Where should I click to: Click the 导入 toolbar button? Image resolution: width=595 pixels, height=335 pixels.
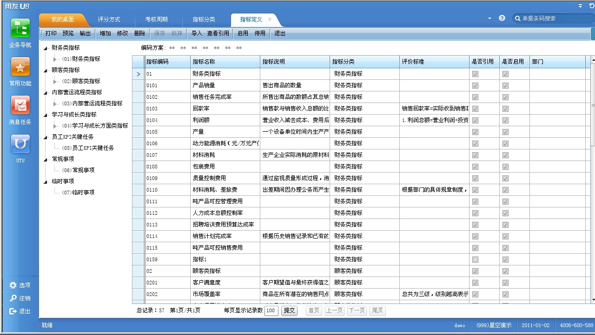pyautogui.click(x=197, y=33)
